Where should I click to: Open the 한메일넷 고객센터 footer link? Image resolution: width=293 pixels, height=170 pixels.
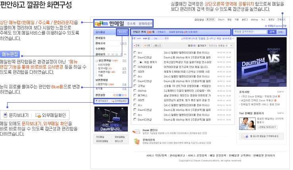point(239,155)
